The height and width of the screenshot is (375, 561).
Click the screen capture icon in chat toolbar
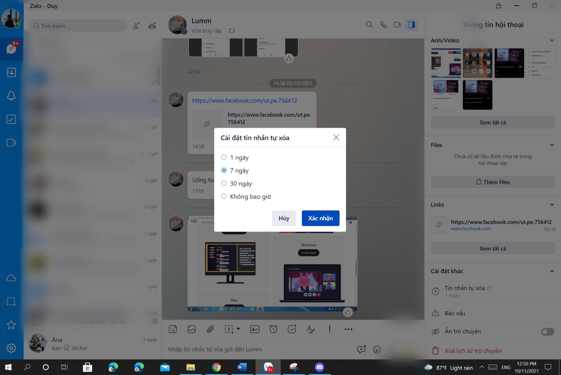coord(229,329)
